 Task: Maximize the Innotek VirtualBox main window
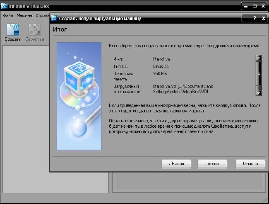click(x=255, y=6)
